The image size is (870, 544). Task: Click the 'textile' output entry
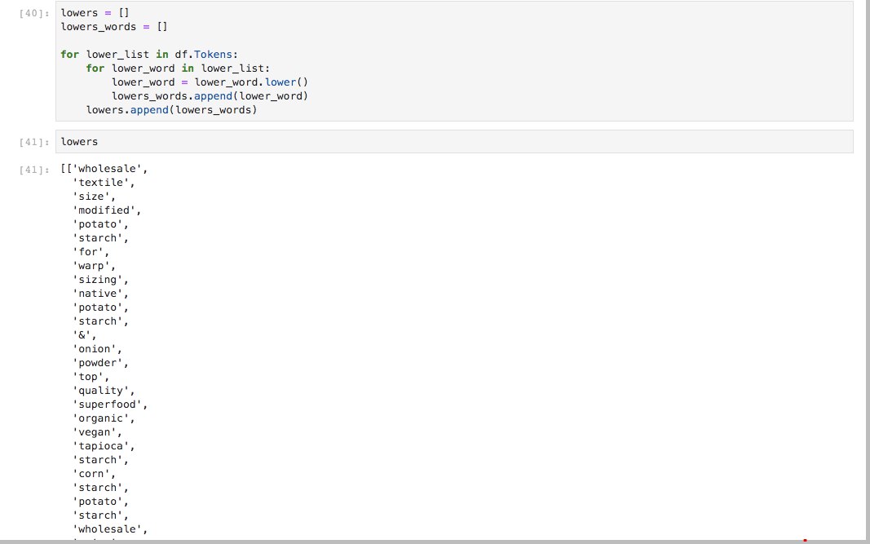(104, 183)
